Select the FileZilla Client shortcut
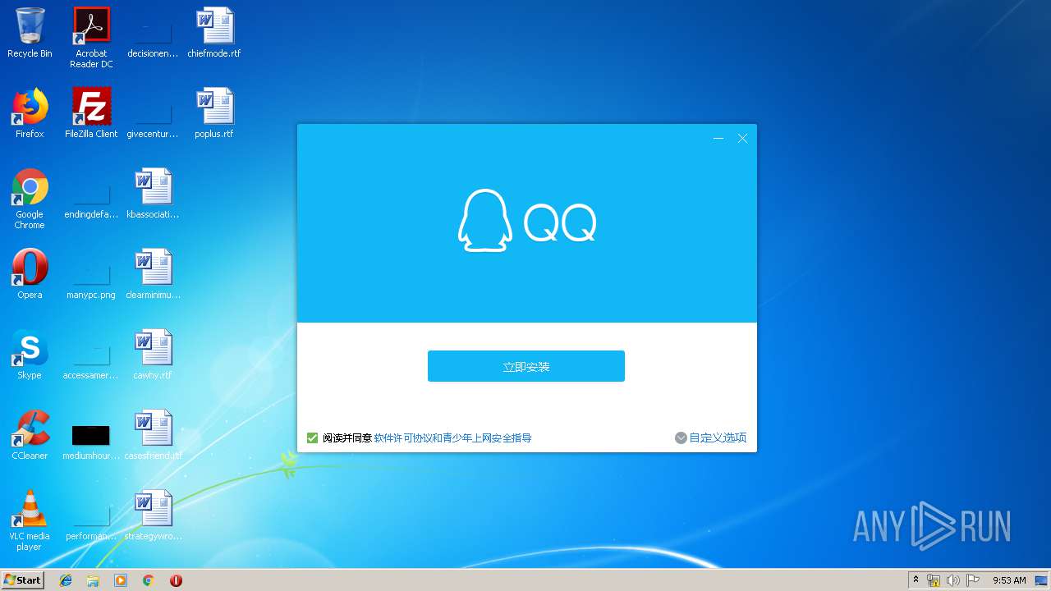The image size is (1051, 591). [91, 113]
